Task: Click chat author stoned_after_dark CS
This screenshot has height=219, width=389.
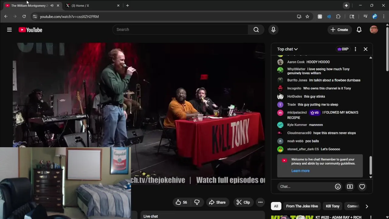Action: [x=303, y=149]
